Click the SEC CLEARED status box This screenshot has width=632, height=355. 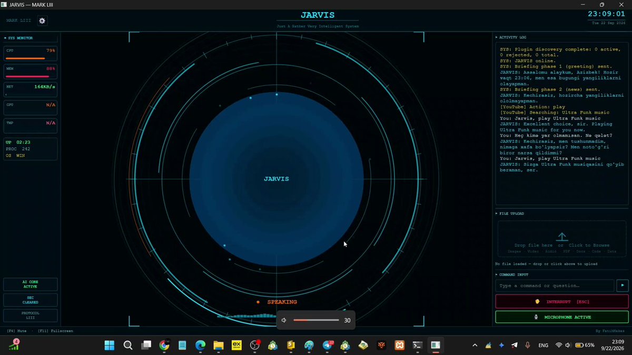click(x=31, y=300)
